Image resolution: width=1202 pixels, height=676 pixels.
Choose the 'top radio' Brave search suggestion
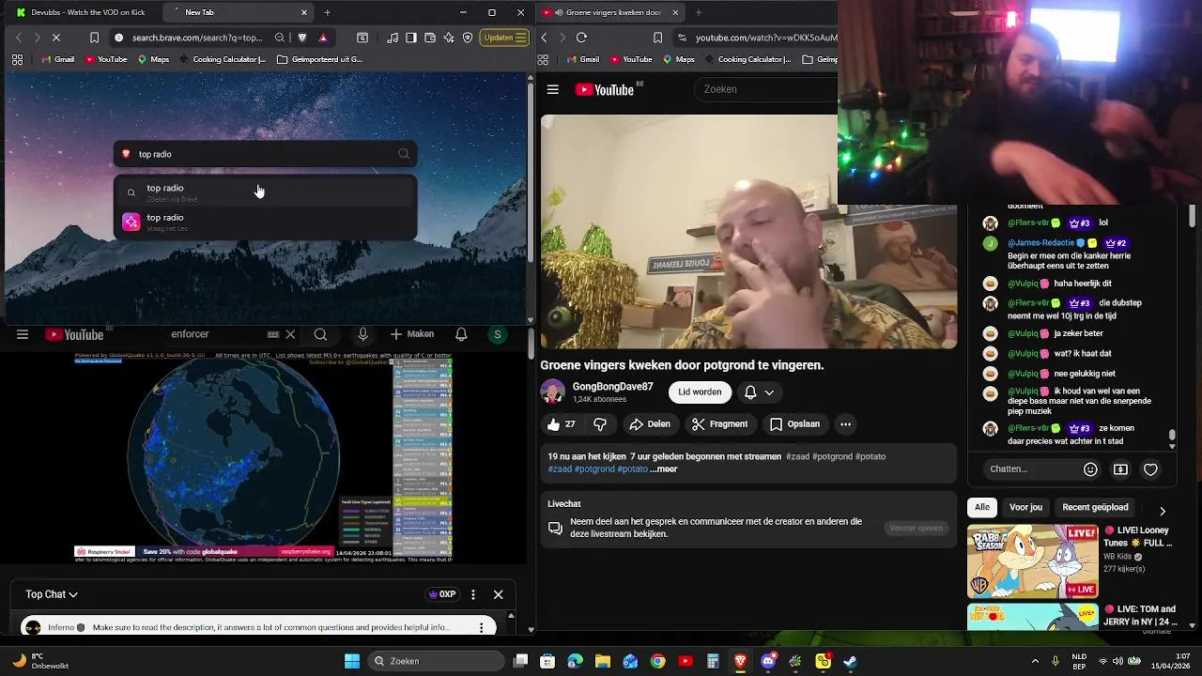click(266, 192)
